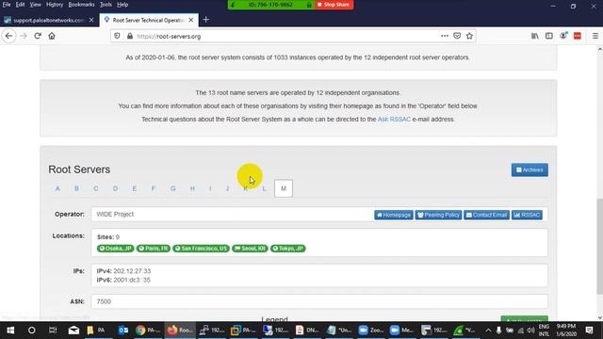Click the ASN value 7500
Image resolution: width=603 pixels, height=339 pixels.
click(x=104, y=301)
